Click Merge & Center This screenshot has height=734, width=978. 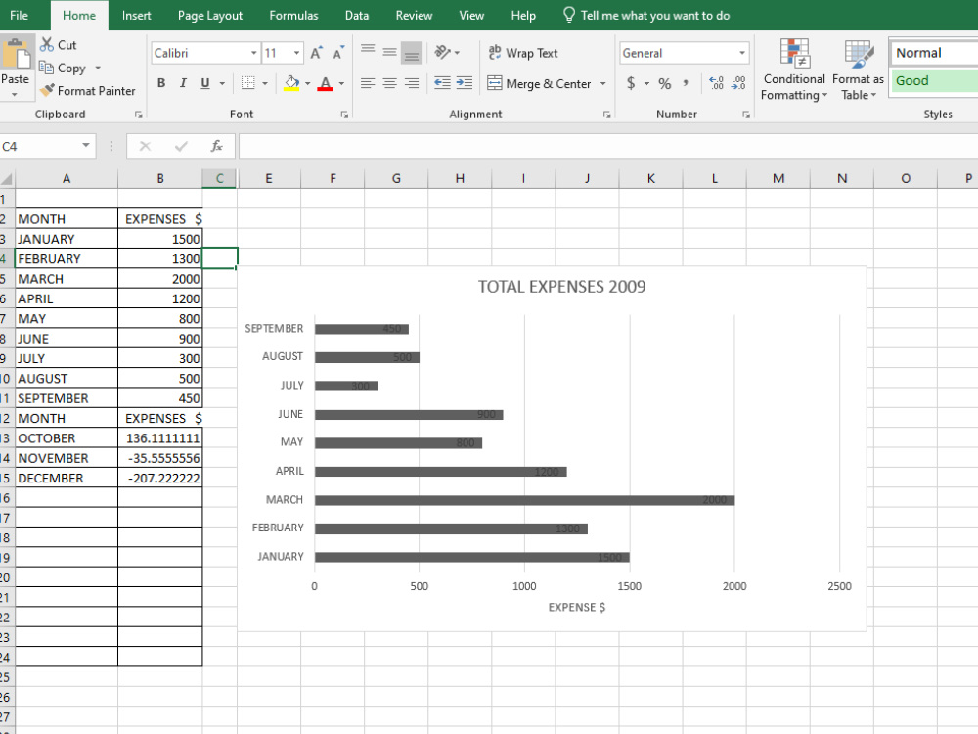pyautogui.click(x=540, y=83)
